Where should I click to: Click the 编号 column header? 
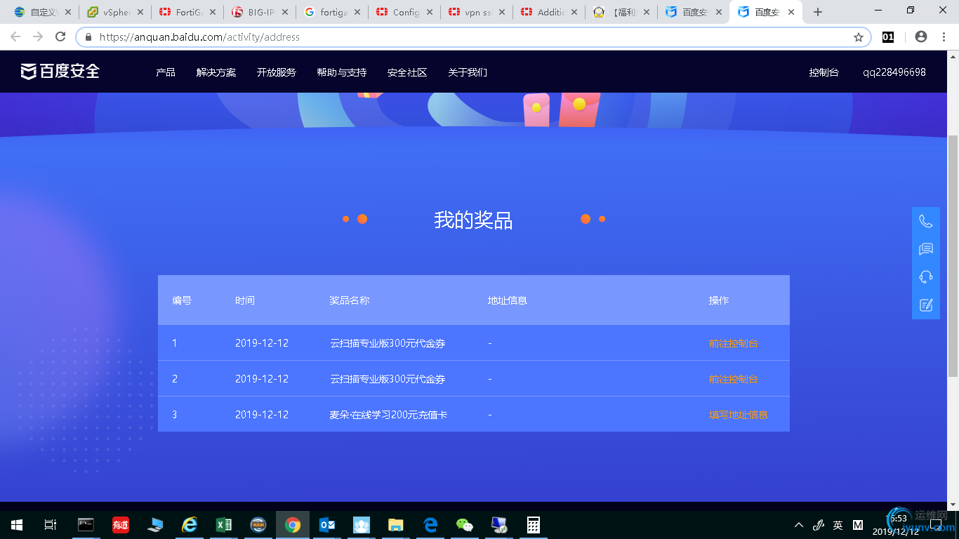[182, 300]
